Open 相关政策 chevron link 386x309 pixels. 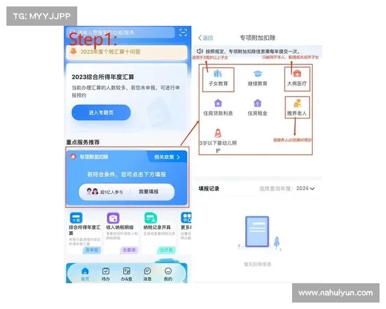coord(169,156)
